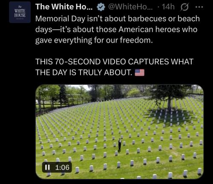Open the three-dot more options menu
213x184 pixels.
coord(199,7)
